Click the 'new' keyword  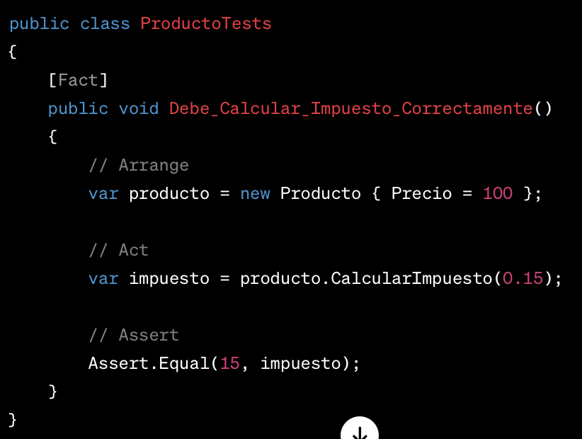(255, 194)
